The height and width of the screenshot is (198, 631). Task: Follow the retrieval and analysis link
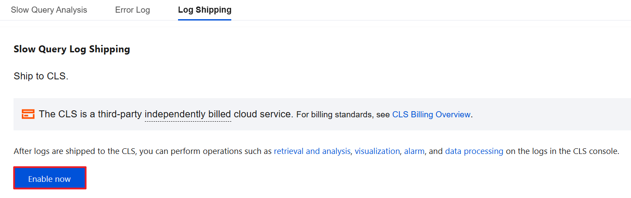pyautogui.click(x=312, y=151)
